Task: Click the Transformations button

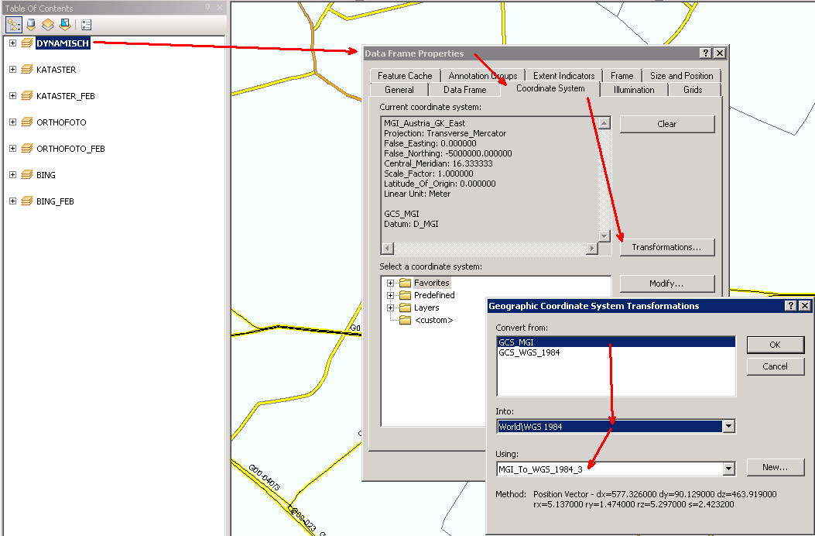Action: [x=666, y=247]
